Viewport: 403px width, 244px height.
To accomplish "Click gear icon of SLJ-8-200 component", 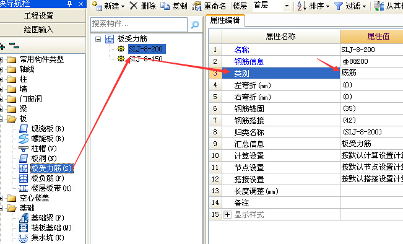I will [x=121, y=48].
